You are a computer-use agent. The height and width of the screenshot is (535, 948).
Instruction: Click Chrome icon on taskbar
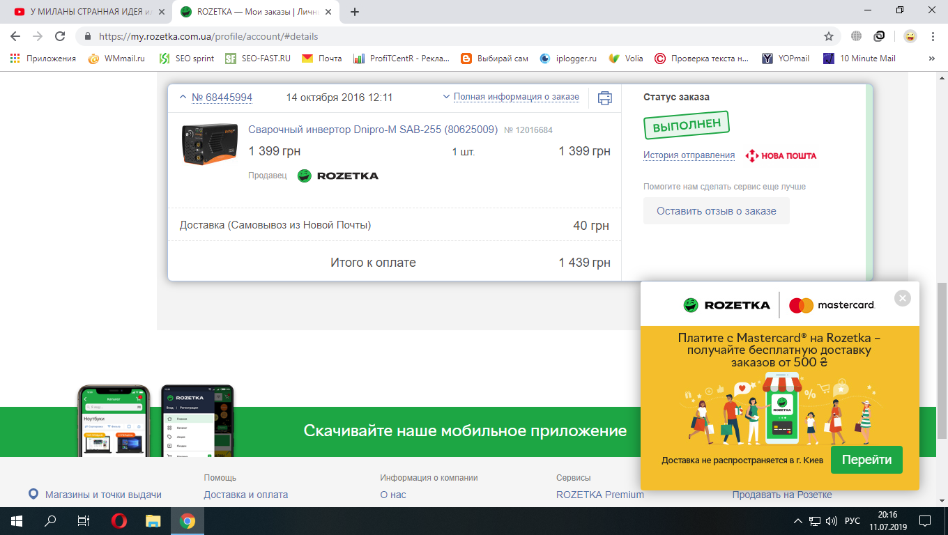tap(187, 521)
